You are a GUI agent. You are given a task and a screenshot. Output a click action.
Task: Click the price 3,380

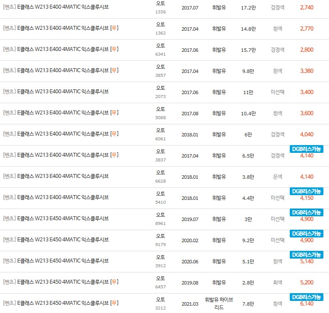tap(307, 71)
